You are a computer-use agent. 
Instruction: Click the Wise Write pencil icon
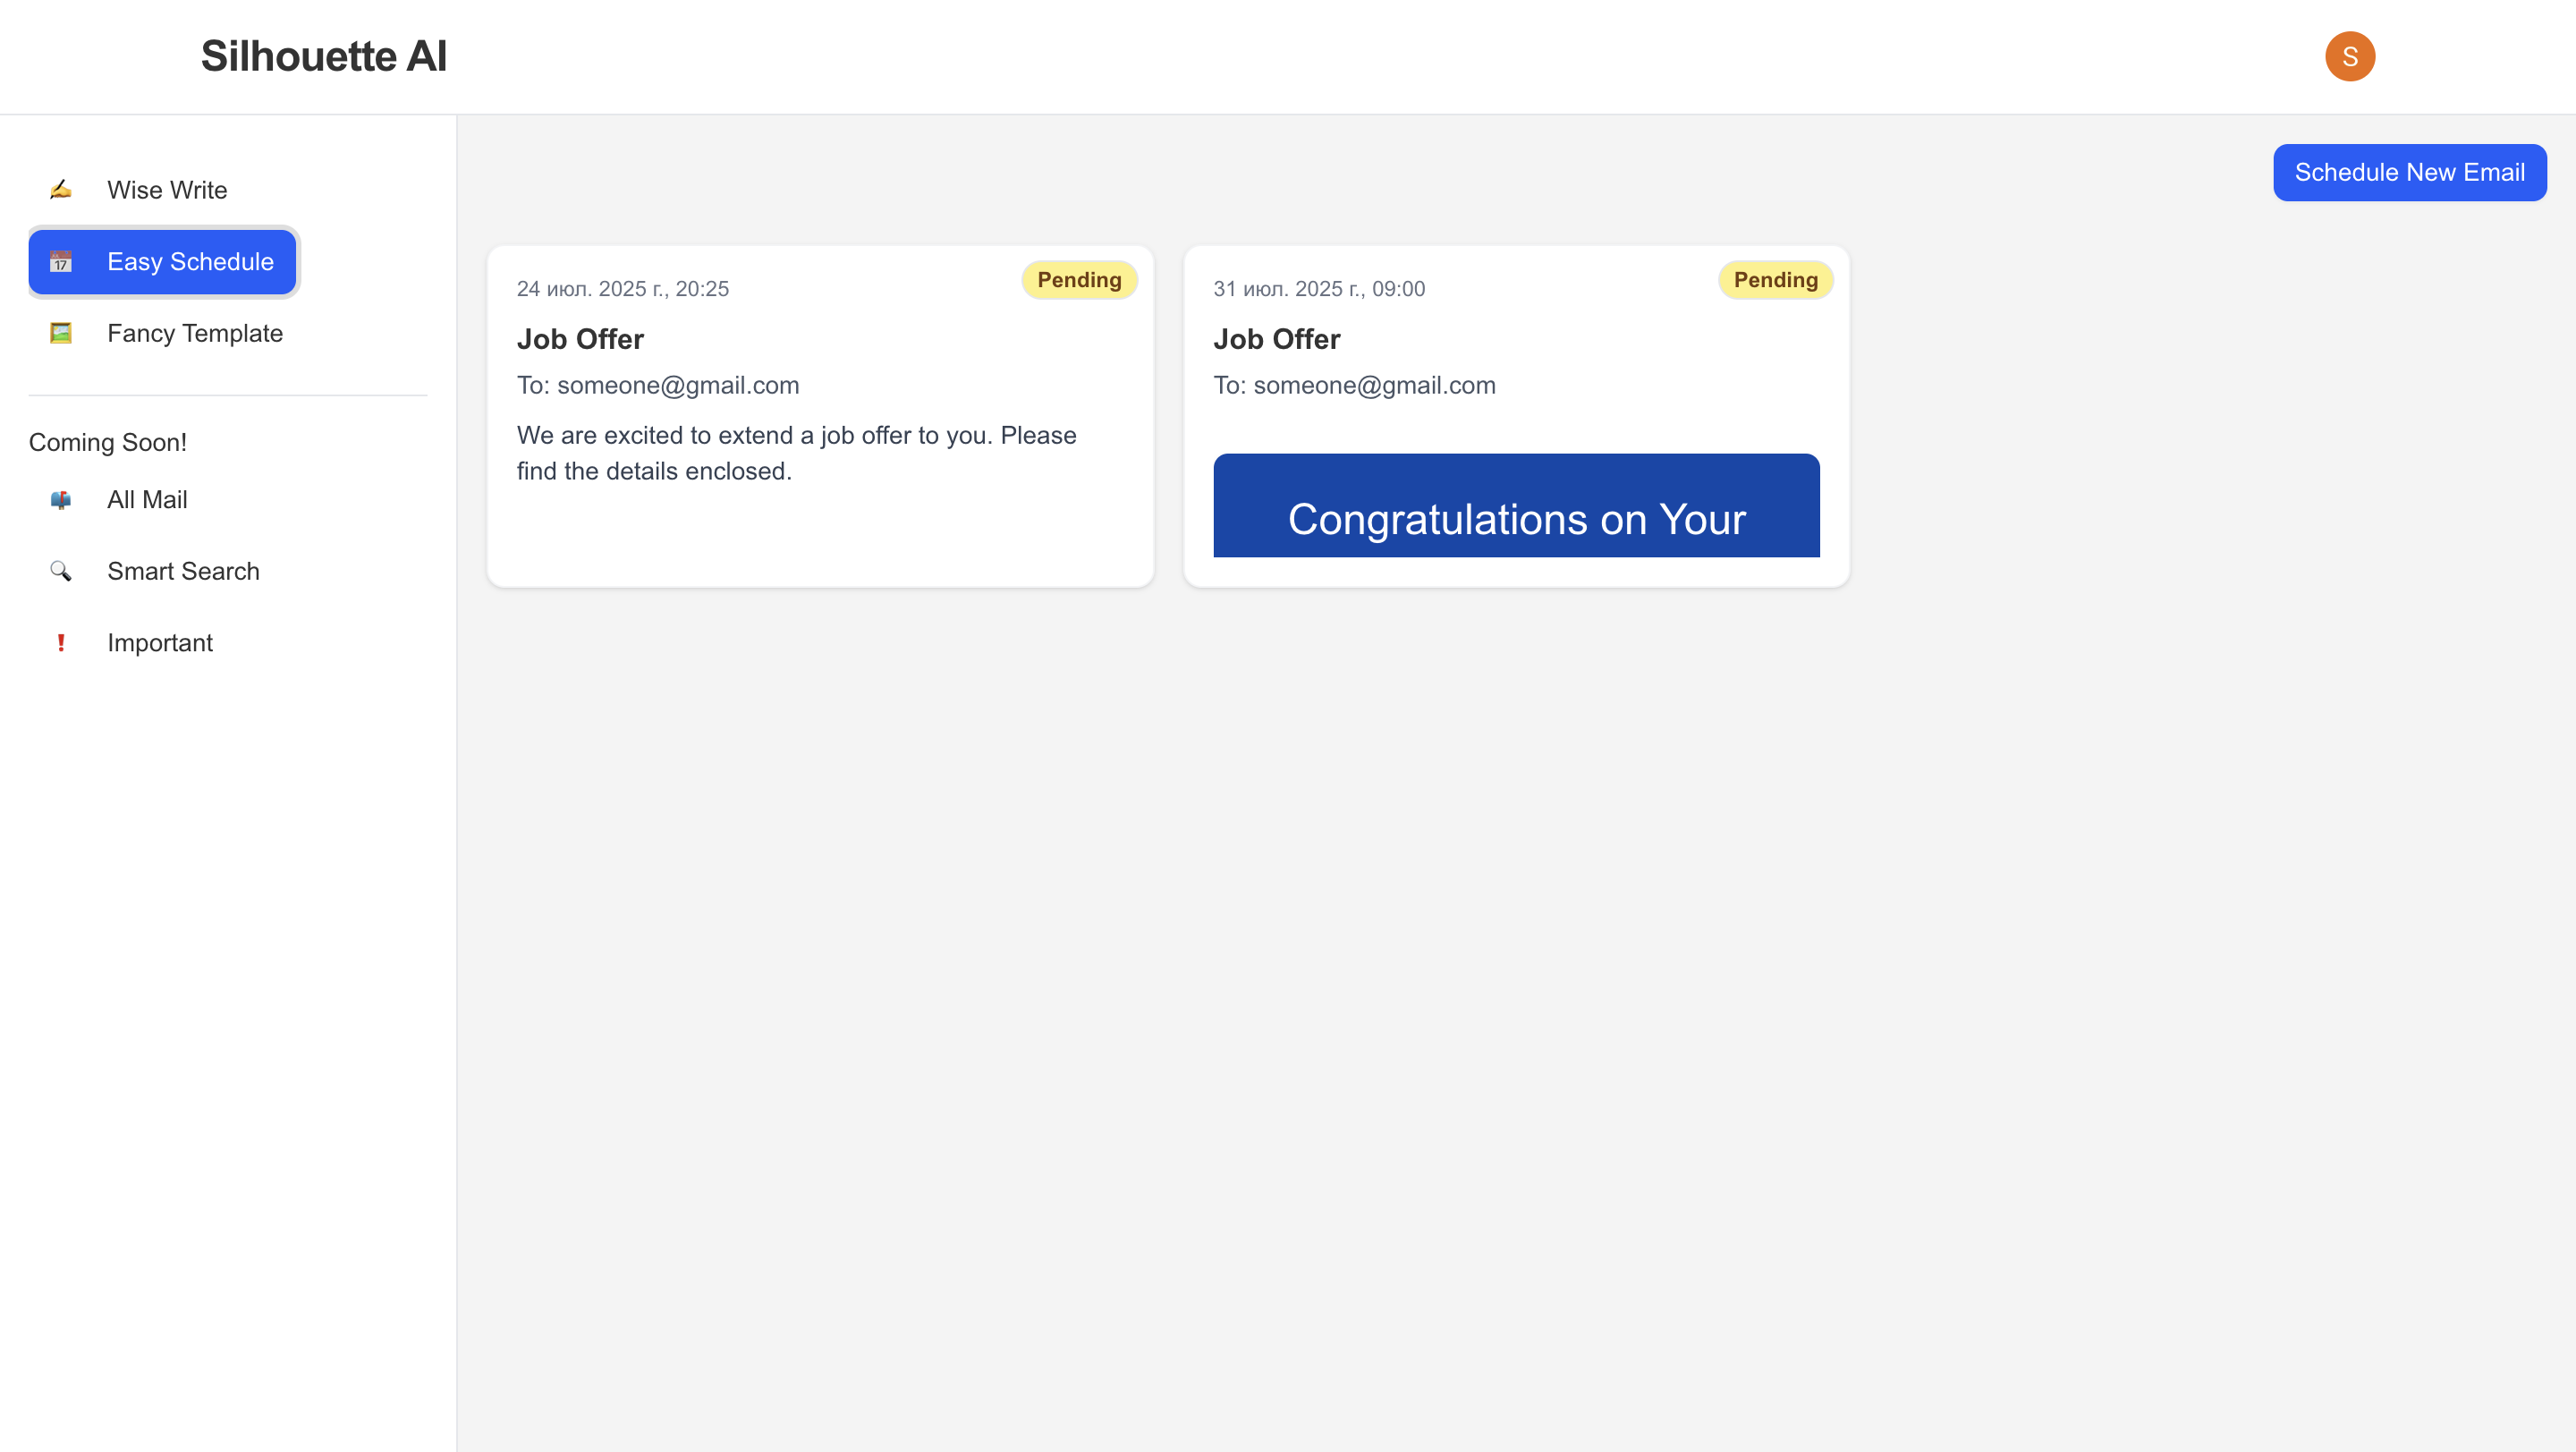pos(61,190)
